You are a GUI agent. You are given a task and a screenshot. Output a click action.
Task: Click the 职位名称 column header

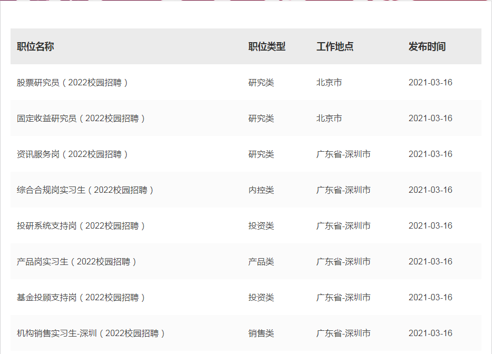(35, 47)
